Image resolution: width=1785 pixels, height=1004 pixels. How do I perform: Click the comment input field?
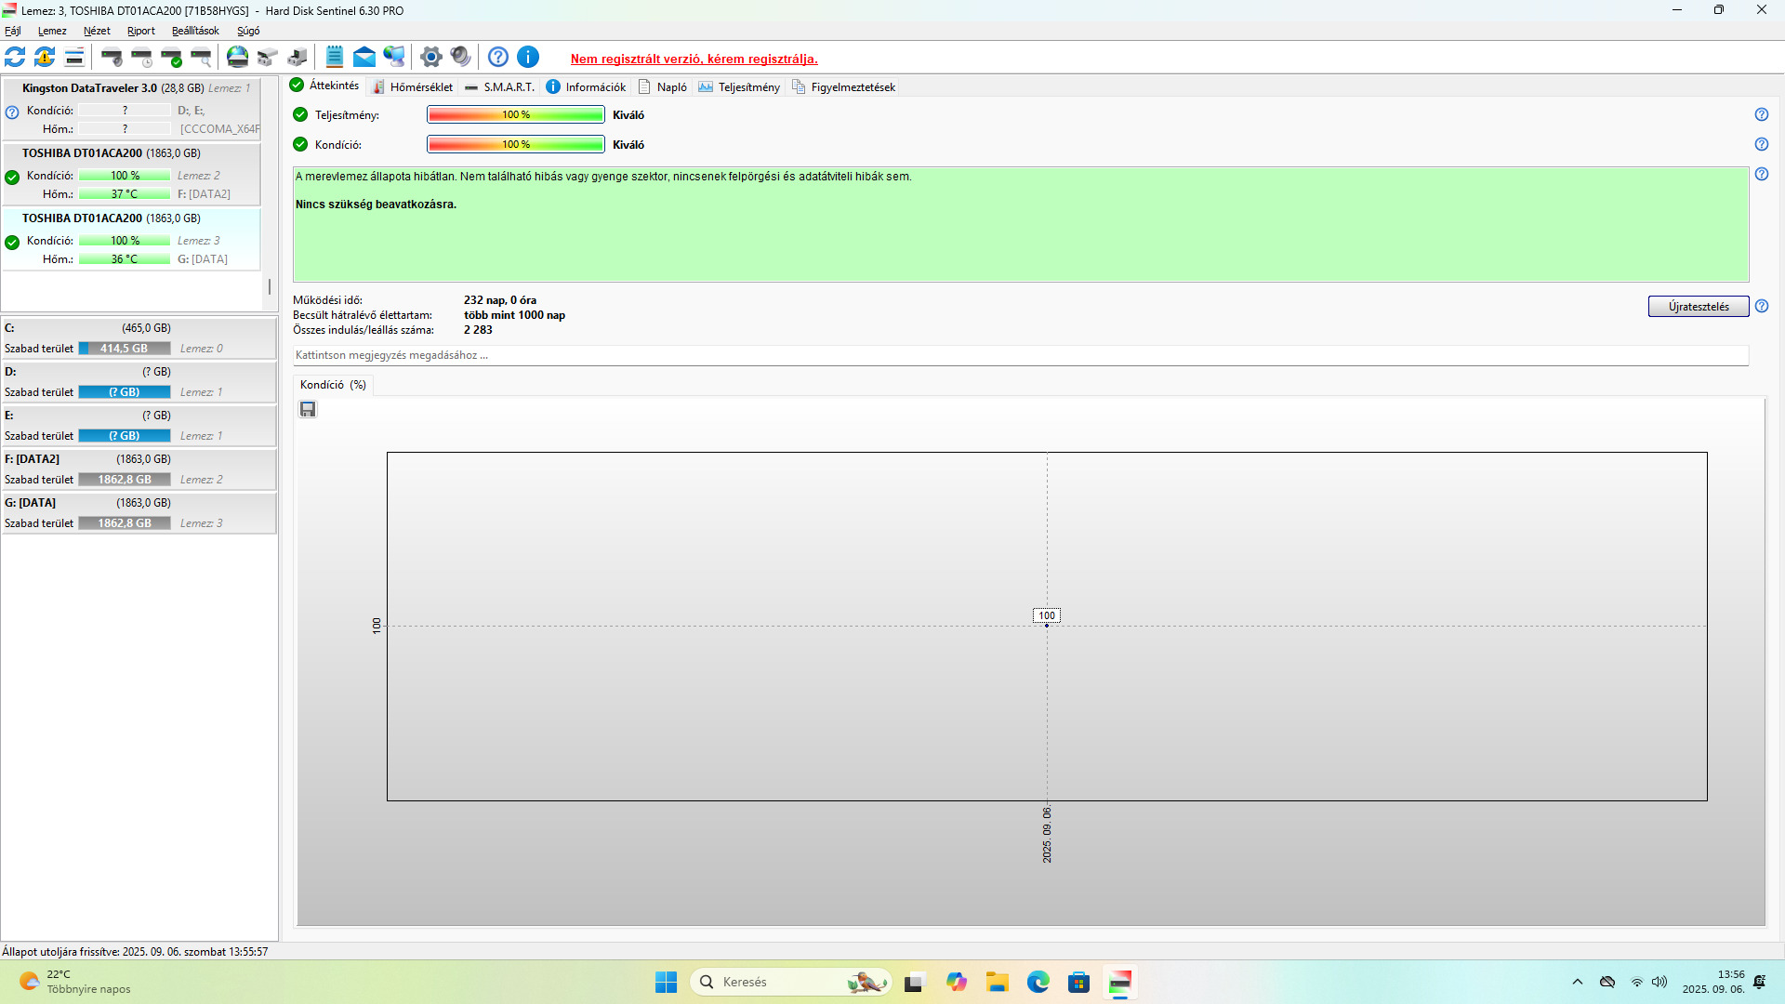1020,355
